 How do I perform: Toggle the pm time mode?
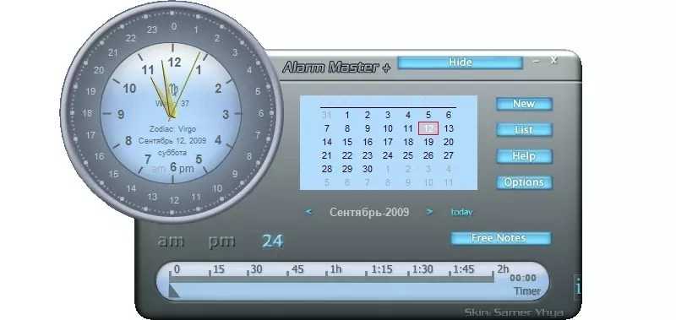(222, 241)
